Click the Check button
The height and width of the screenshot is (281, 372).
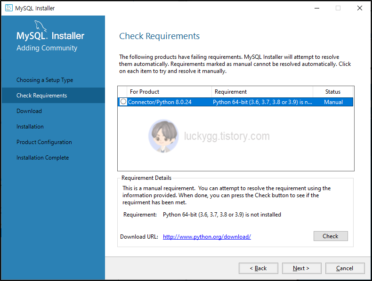click(331, 236)
